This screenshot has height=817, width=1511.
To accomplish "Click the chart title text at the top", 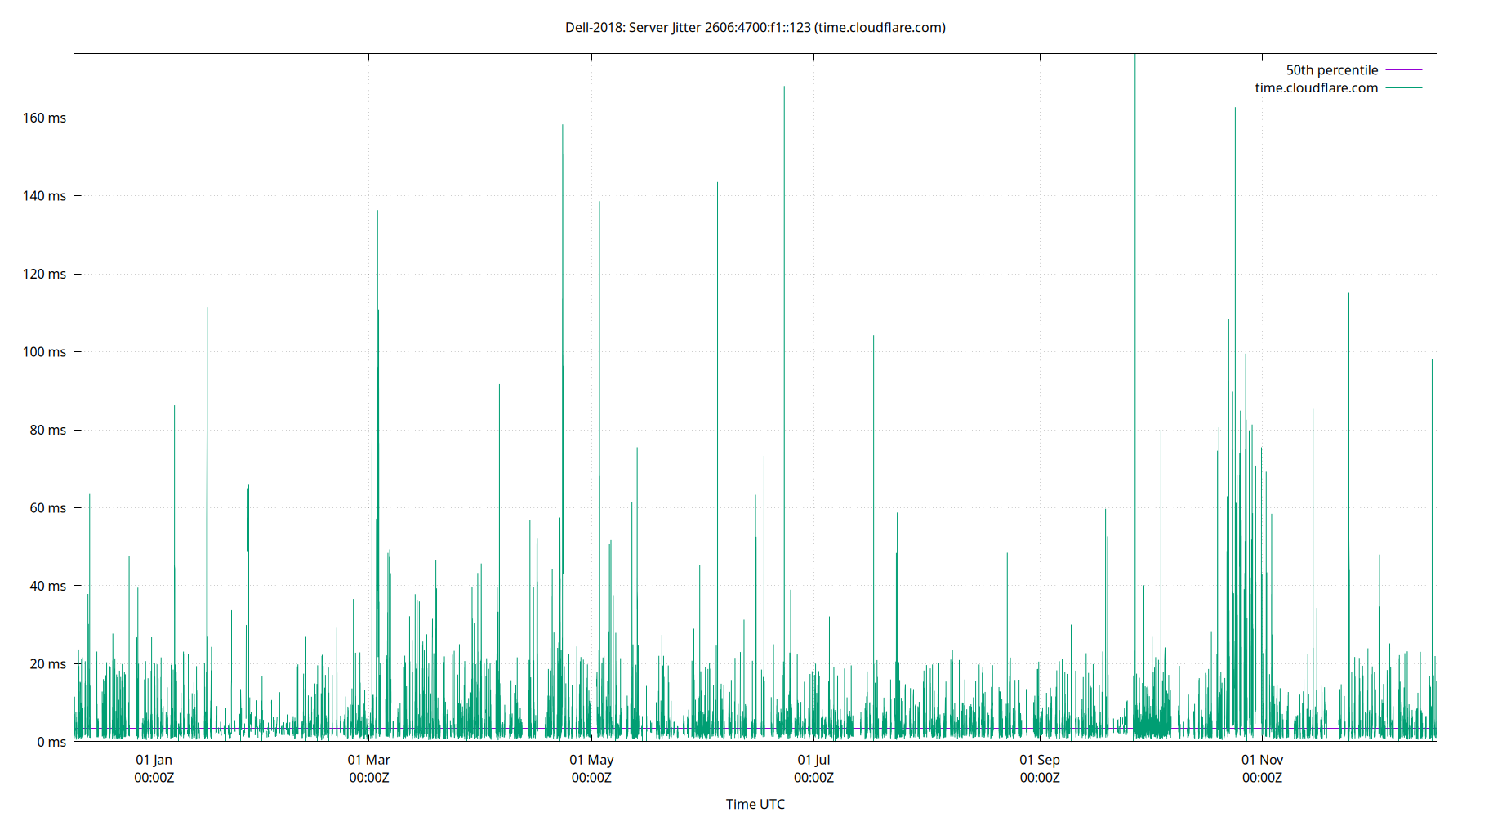I will 754,27.
